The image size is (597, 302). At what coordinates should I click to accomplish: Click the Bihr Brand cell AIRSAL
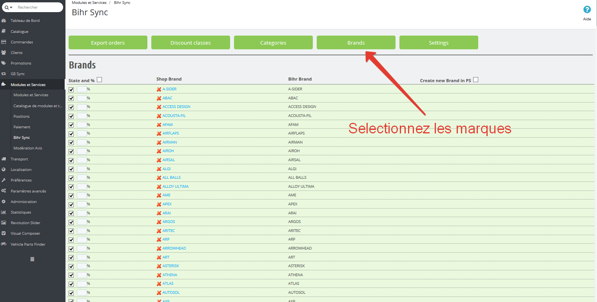coord(294,160)
